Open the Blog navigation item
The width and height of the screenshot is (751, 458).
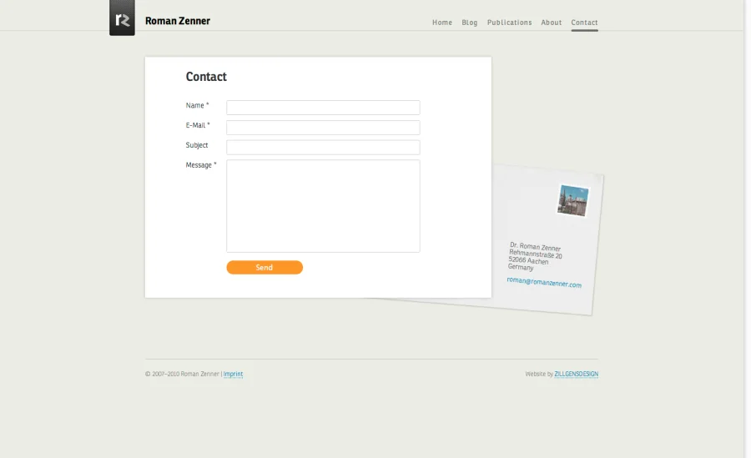click(470, 23)
